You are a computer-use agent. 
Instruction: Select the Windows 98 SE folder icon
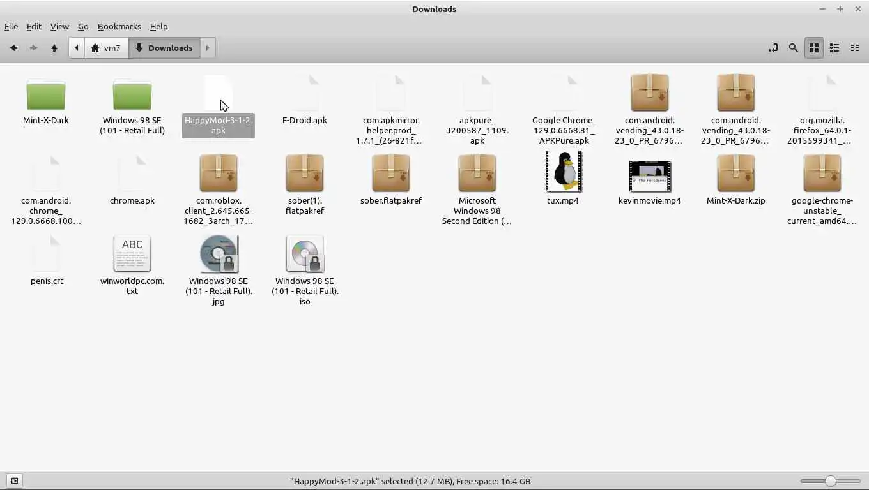tap(132, 96)
